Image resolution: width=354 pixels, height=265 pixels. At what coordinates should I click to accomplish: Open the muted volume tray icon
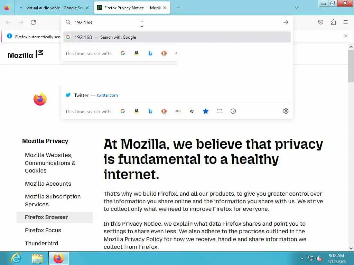click(x=319, y=259)
